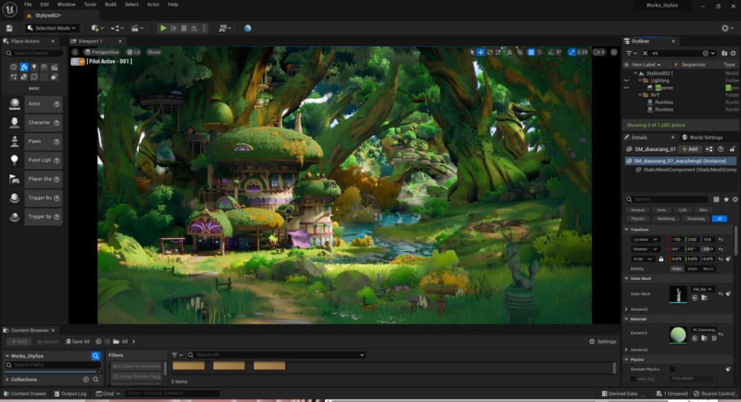741x402 pixels.
Task: Click the Save All button in Content Browser
Action: pyautogui.click(x=77, y=341)
